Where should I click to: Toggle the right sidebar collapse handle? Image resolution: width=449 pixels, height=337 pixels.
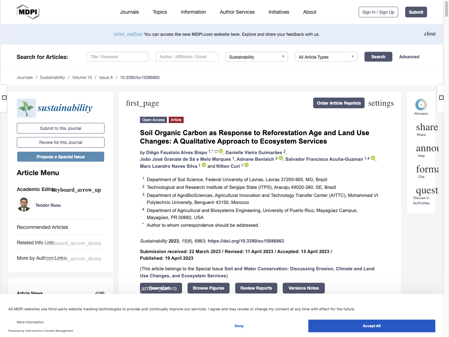[441, 98]
